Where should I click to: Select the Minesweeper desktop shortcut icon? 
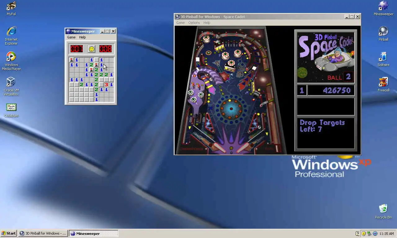click(x=383, y=8)
